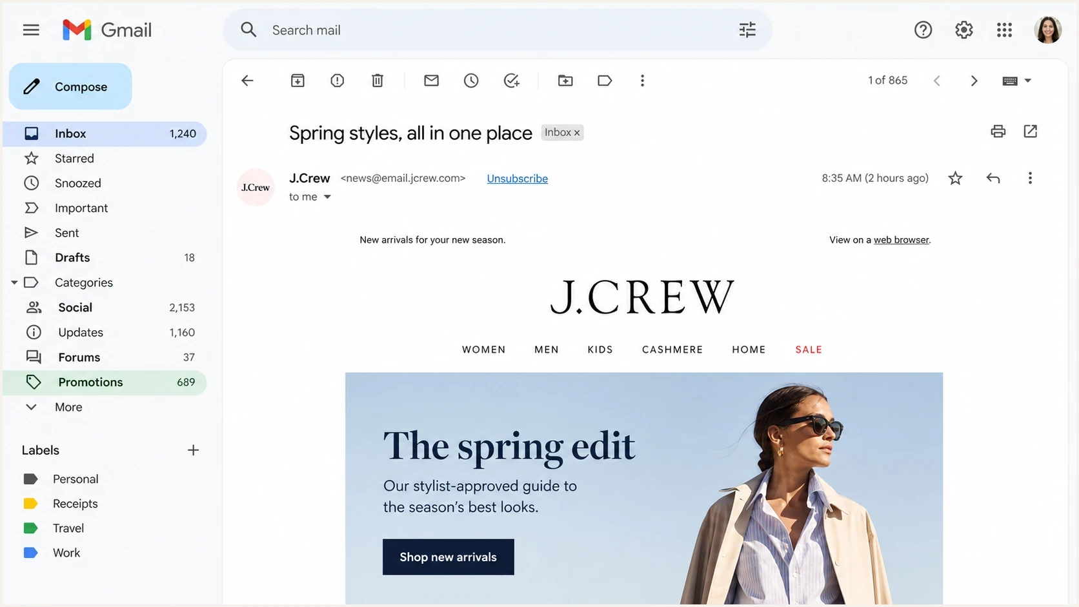
Task: Collapse the Categories section
Action: click(x=14, y=283)
